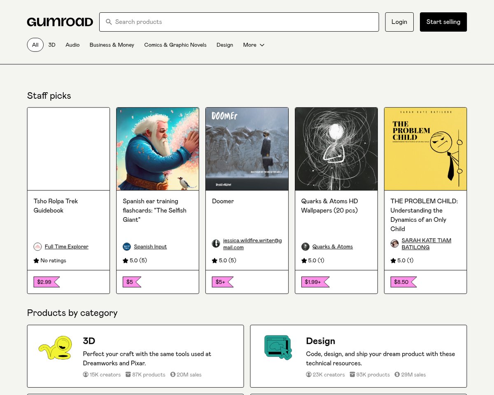Click the $5+ price tag
The image size is (494, 395).
[223, 282]
